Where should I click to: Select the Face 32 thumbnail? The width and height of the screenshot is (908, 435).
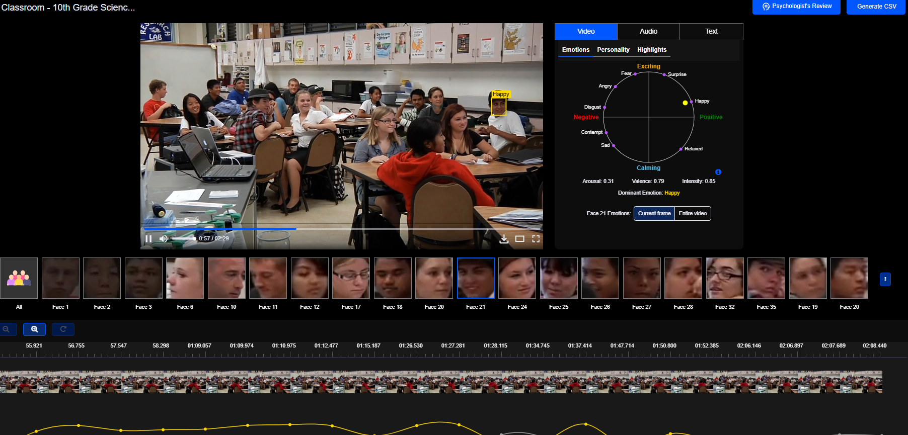[x=725, y=278]
